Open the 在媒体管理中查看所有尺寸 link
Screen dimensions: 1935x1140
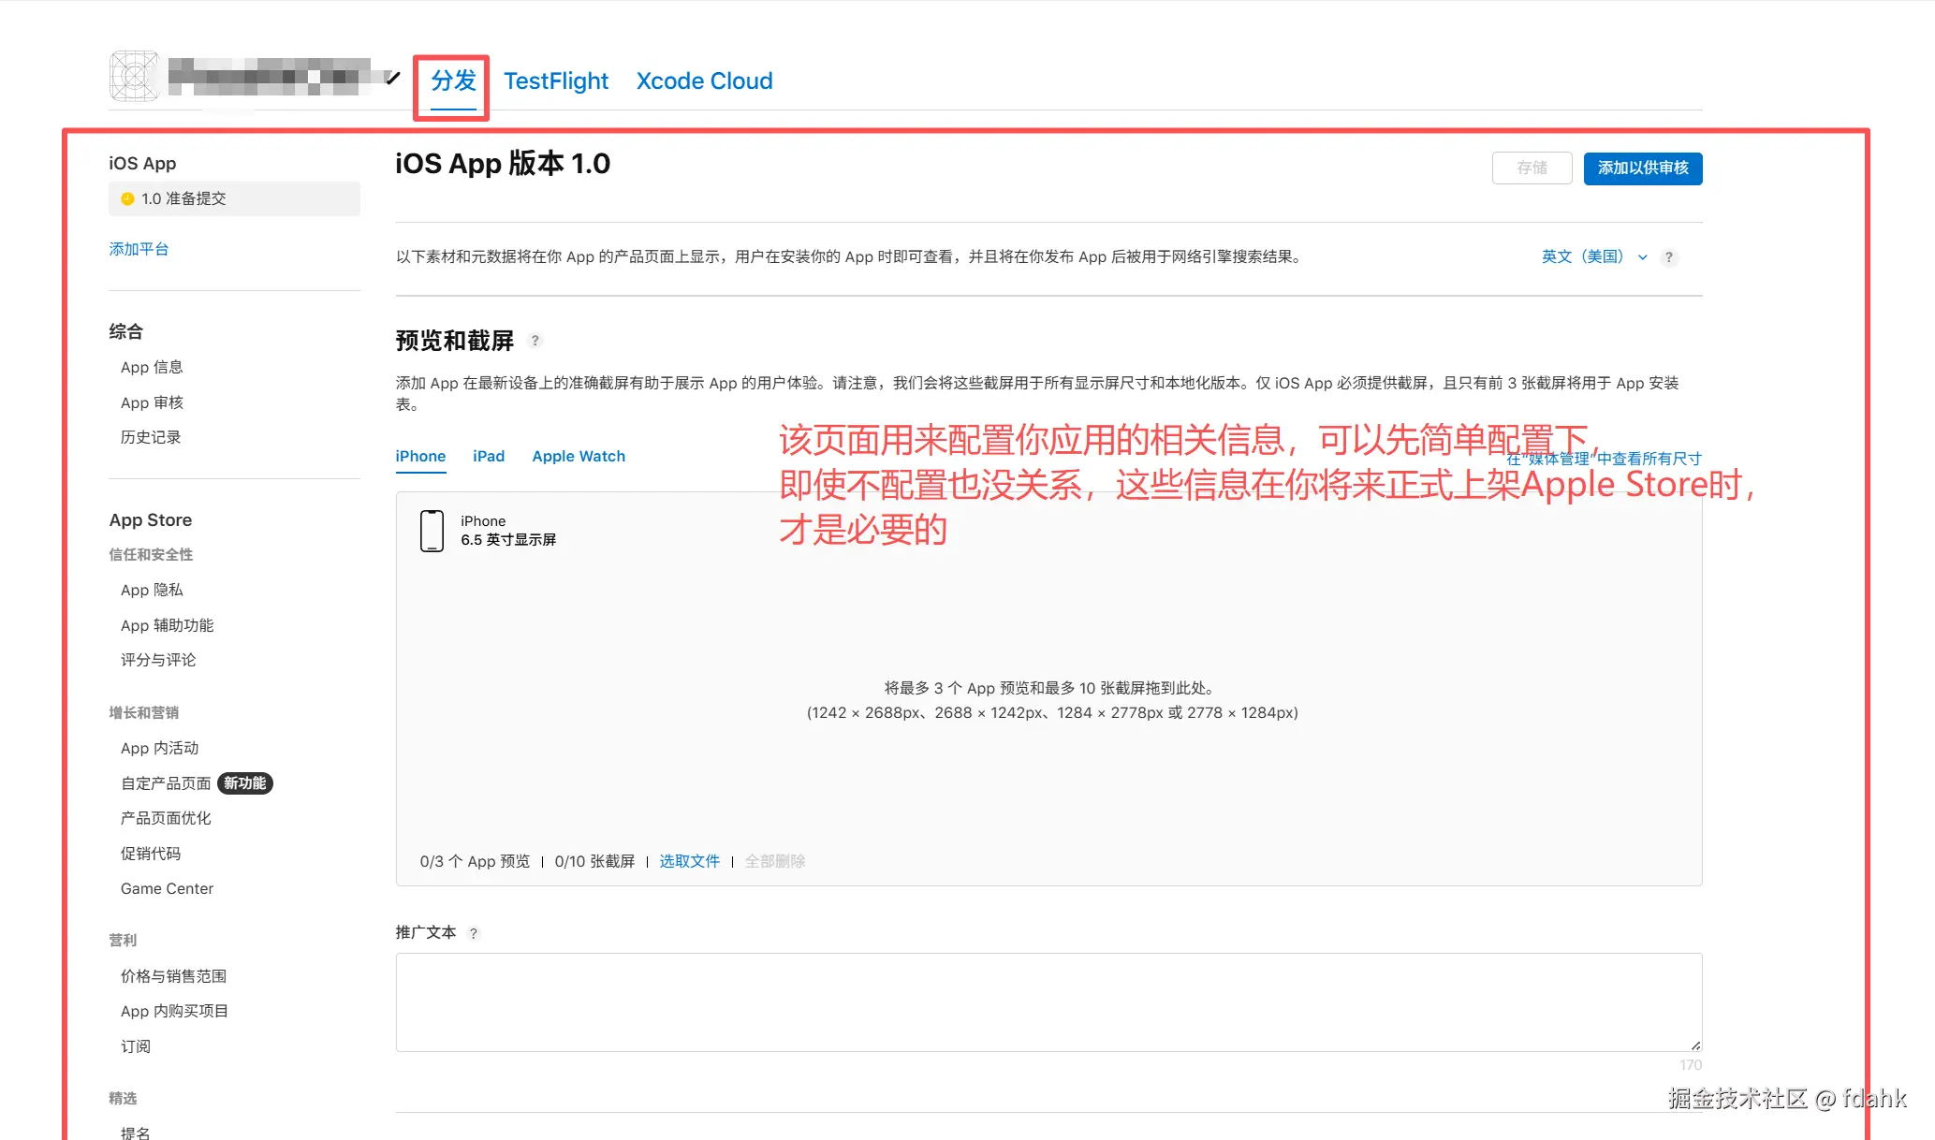click(1648, 459)
